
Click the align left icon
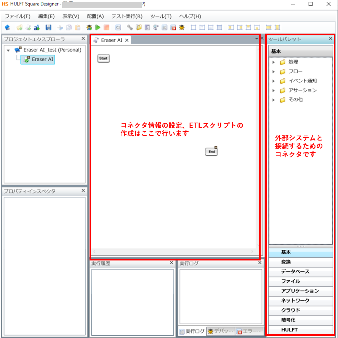(x=231, y=27)
